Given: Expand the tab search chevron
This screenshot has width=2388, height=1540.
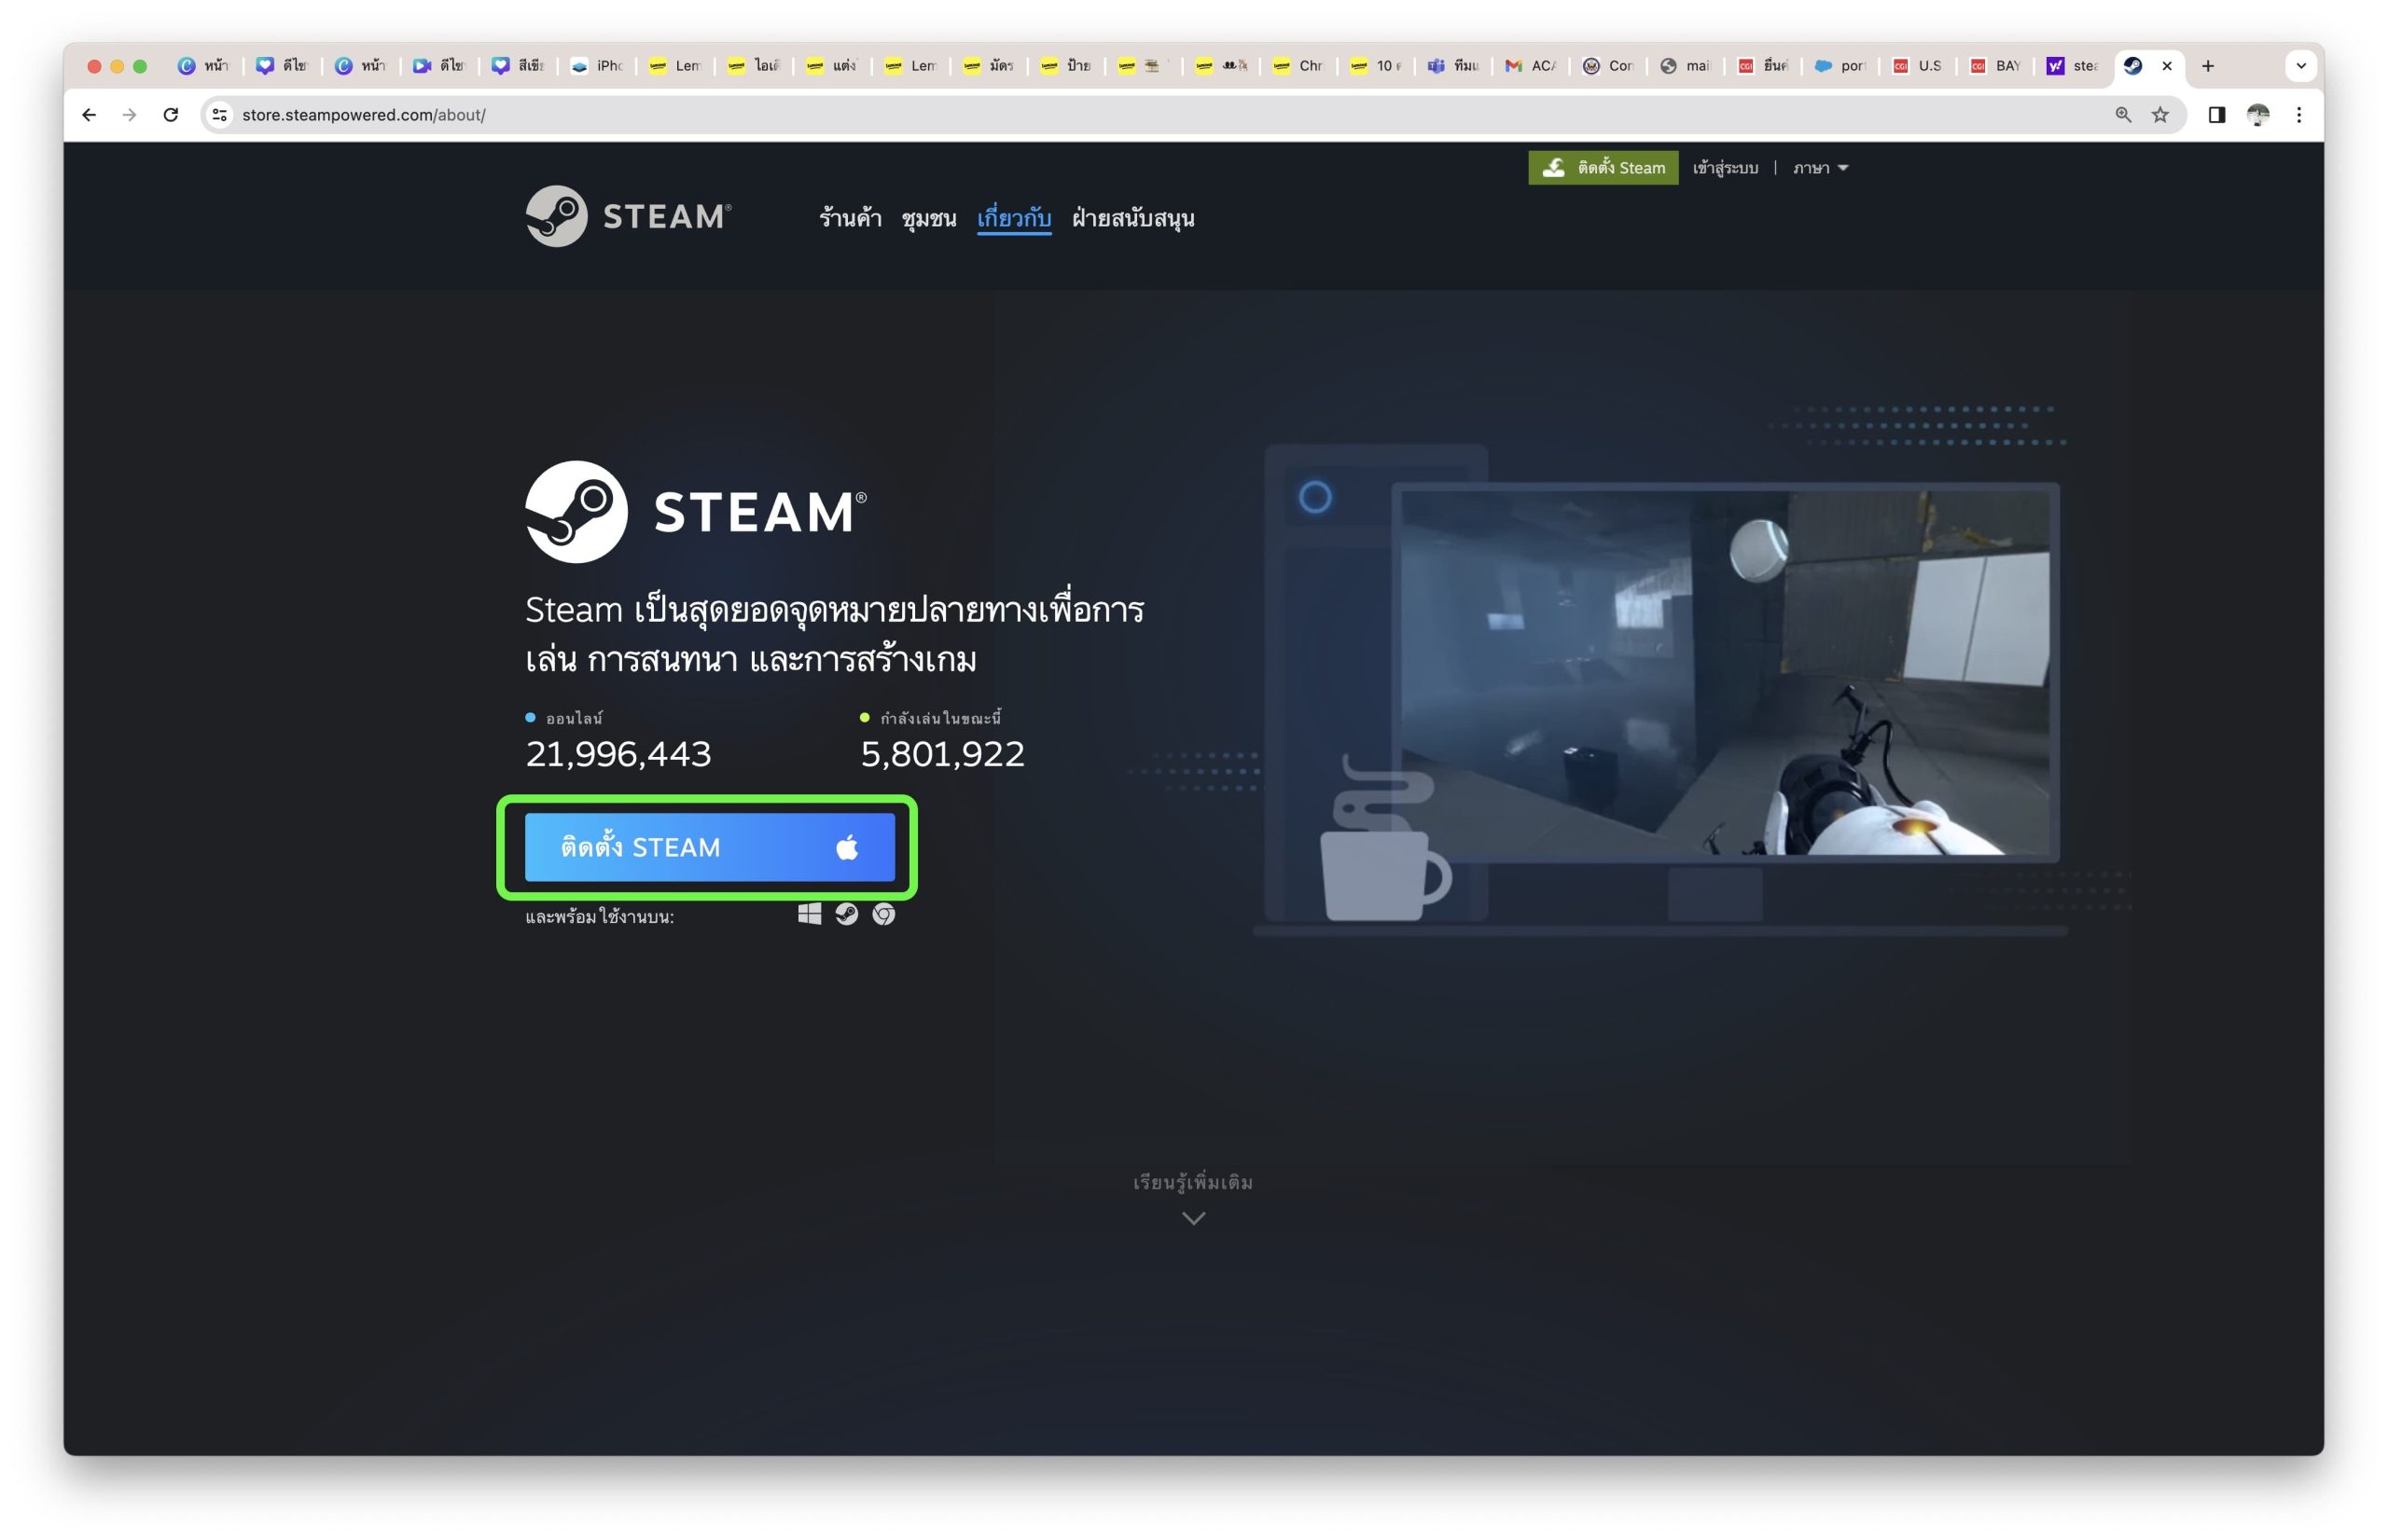Looking at the screenshot, I should [2301, 66].
